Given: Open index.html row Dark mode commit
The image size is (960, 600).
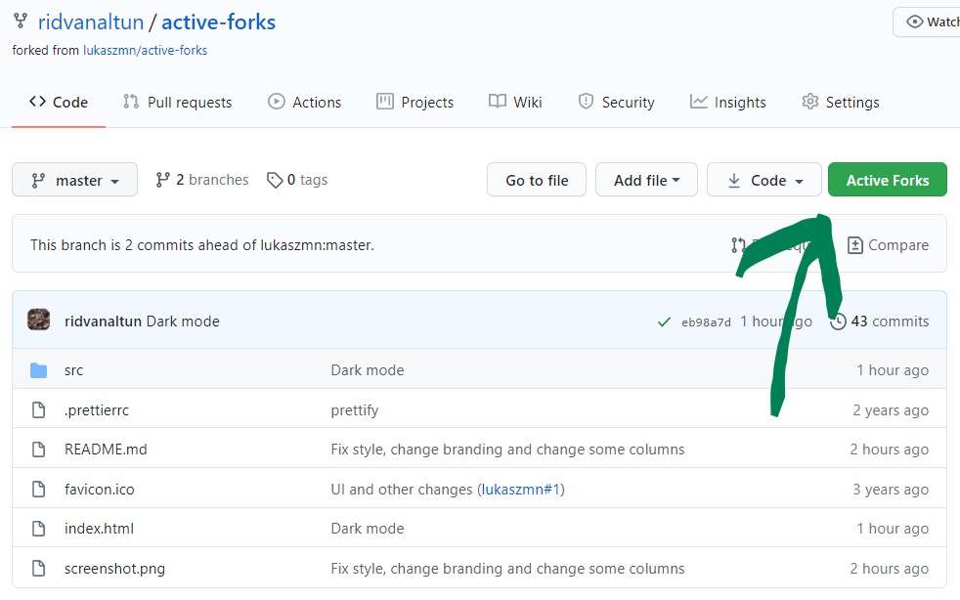Looking at the screenshot, I should coord(368,529).
